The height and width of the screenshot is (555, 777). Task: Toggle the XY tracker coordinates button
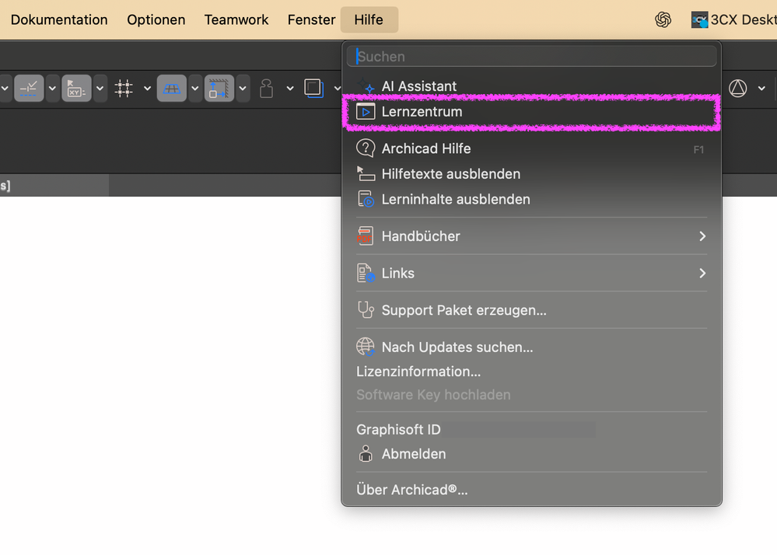coord(76,89)
